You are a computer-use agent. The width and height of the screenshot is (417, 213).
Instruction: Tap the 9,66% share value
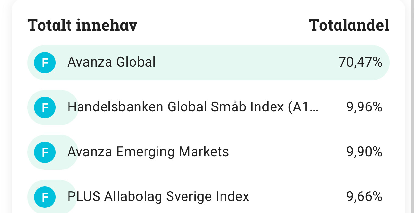[x=364, y=196]
